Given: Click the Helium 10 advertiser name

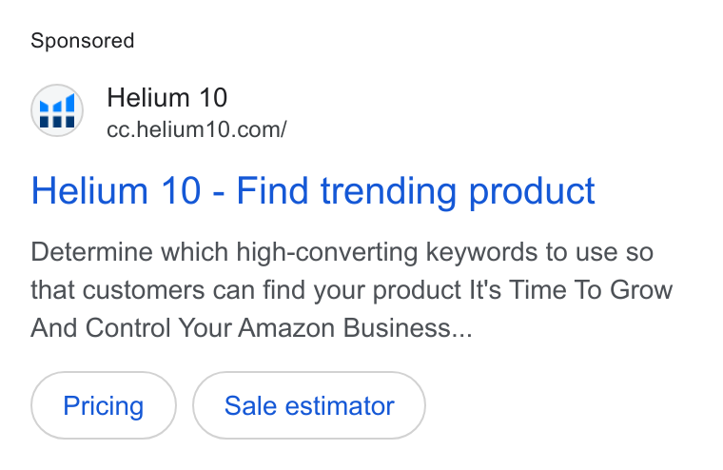Looking at the screenshot, I should [x=166, y=98].
